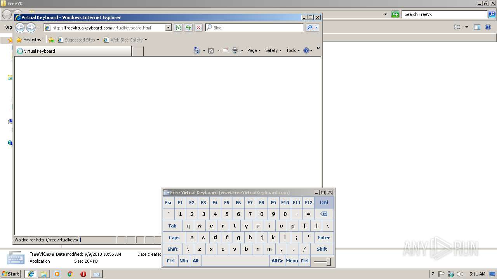Toggle left Shift on virtual keyboard
Image resolution: width=497 pixels, height=279 pixels.
tap(172, 249)
